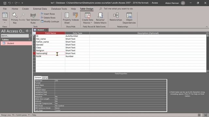Click the row selector for Nationality
209x117 pixels.
point(34,53)
